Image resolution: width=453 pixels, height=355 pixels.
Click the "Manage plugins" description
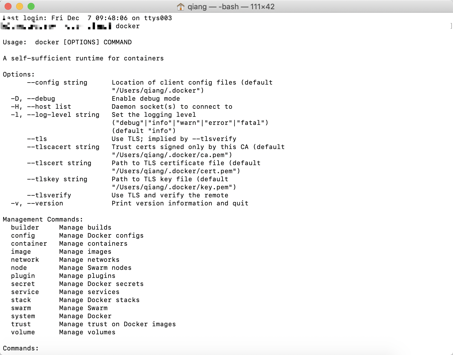tap(87, 276)
